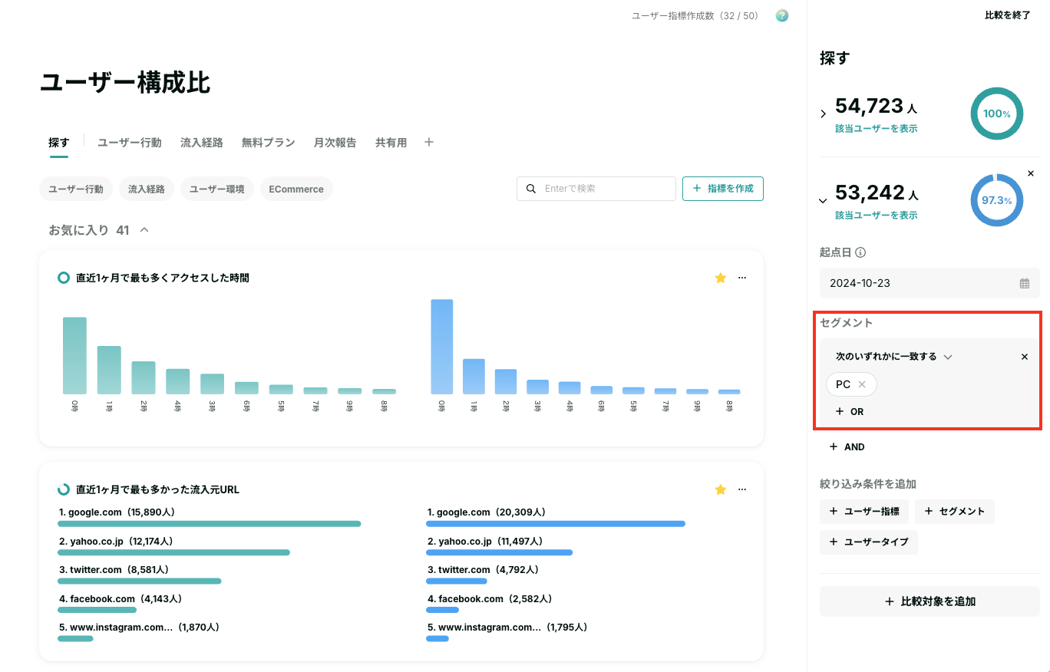Add a new tab with the plus icon
Image resolution: width=1050 pixels, height=672 pixels.
tap(429, 142)
